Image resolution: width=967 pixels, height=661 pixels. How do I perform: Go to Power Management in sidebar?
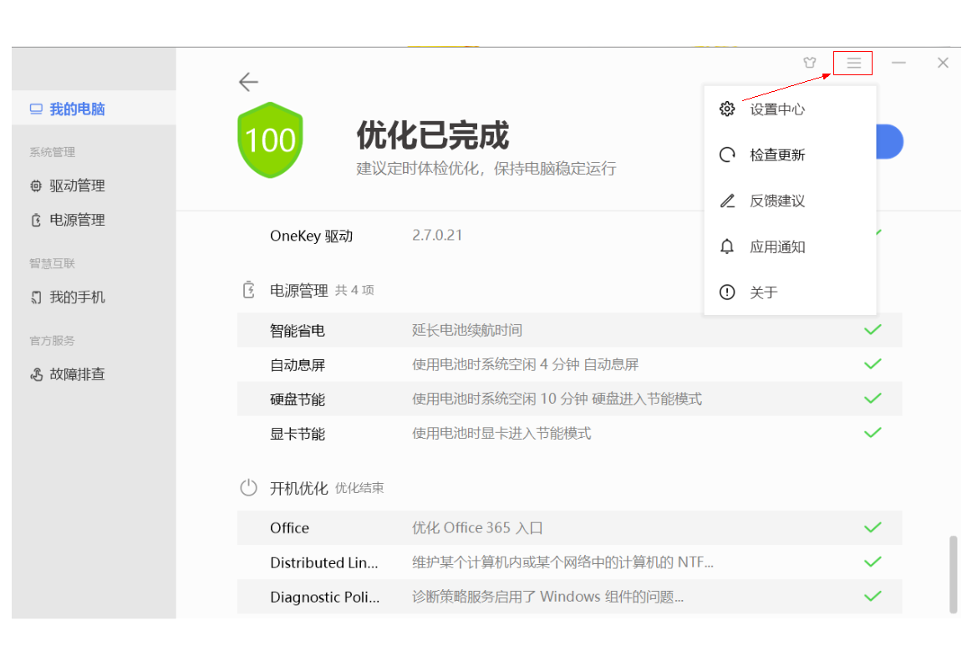point(77,221)
